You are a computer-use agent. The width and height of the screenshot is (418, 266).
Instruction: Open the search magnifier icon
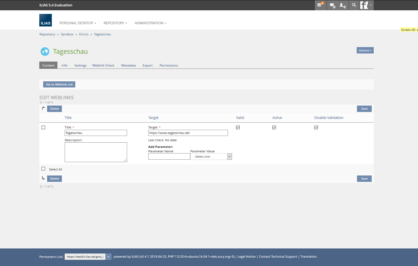coord(354,5)
